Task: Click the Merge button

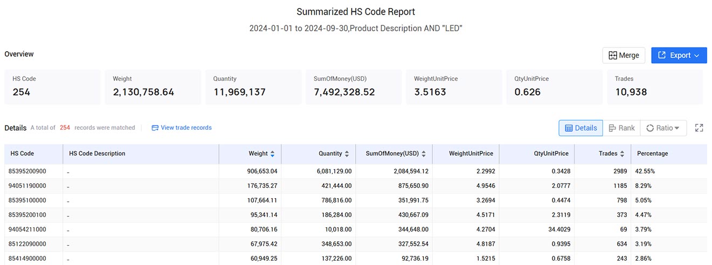Action: [x=624, y=55]
